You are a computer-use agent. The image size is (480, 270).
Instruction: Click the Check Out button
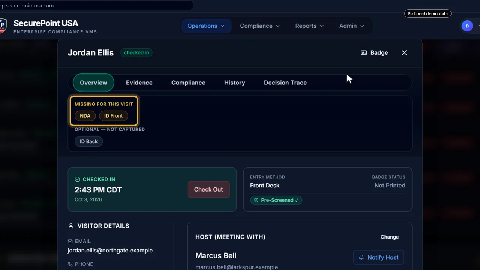(x=208, y=189)
